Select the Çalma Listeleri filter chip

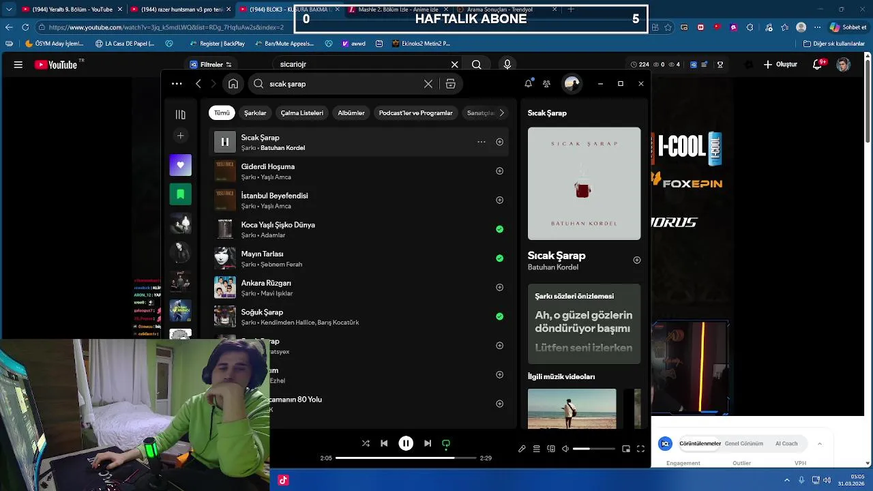coord(301,113)
